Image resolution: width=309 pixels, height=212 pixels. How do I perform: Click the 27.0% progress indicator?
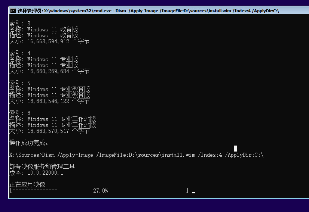[x=101, y=191]
